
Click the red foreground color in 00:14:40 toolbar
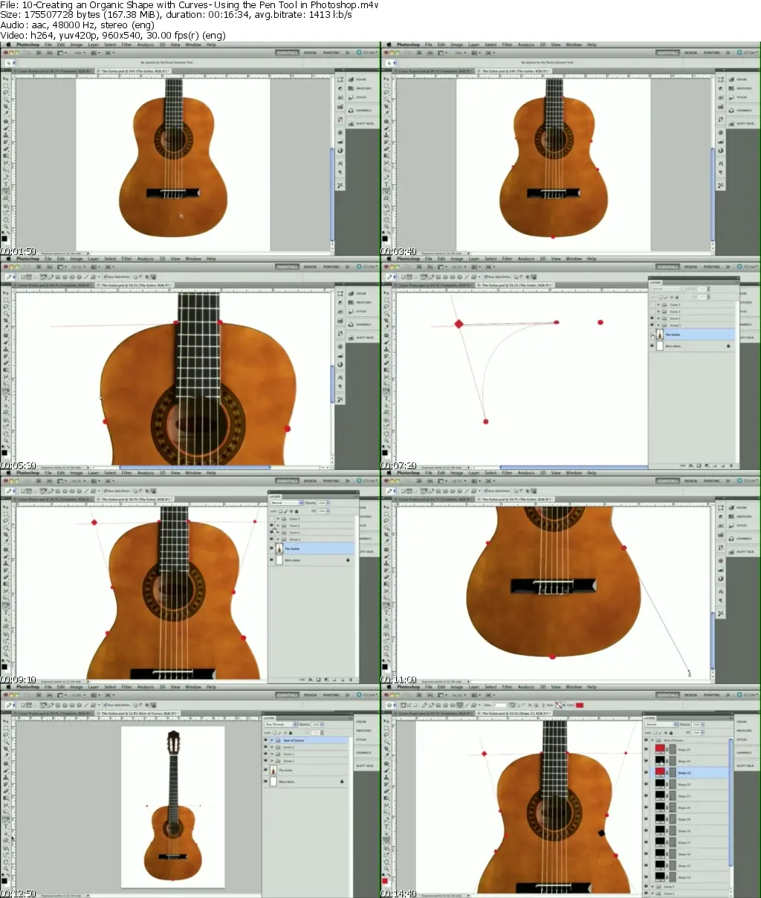pos(385,880)
